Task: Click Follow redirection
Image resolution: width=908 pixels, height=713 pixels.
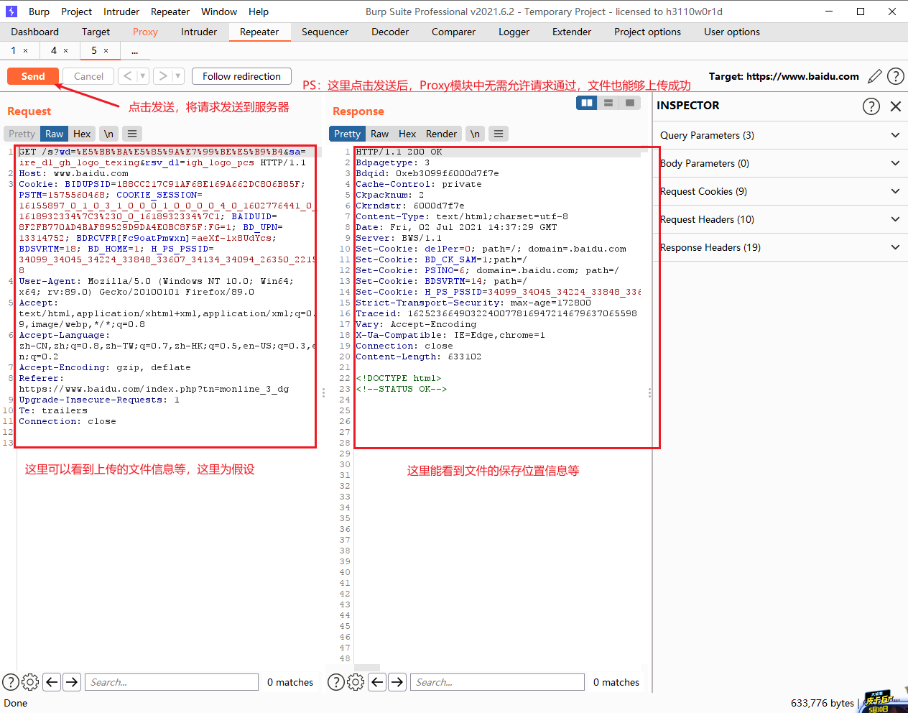Action: 241,75
